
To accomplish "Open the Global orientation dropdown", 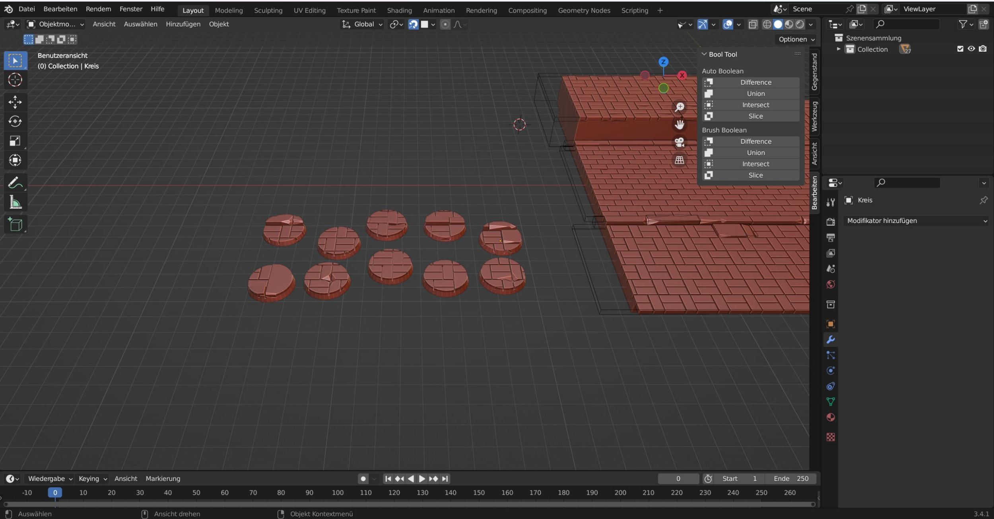I will point(362,24).
